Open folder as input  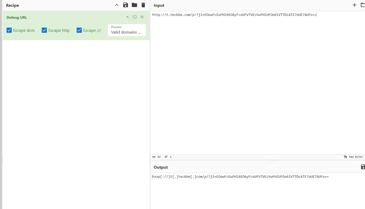[x=362, y=5]
